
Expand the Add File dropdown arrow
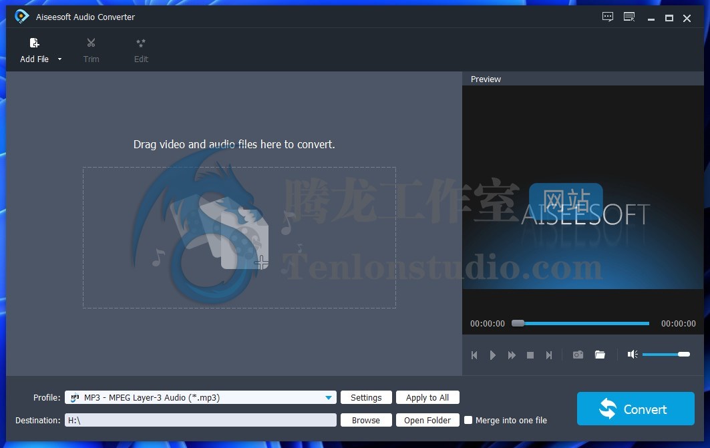(59, 59)
